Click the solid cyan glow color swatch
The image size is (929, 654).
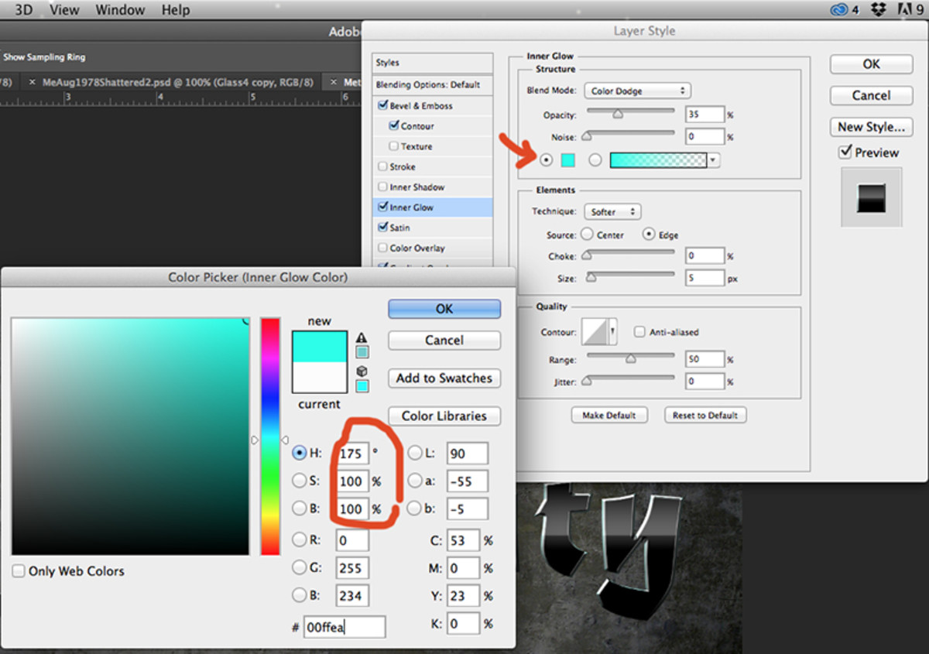[x=567, y=160]
